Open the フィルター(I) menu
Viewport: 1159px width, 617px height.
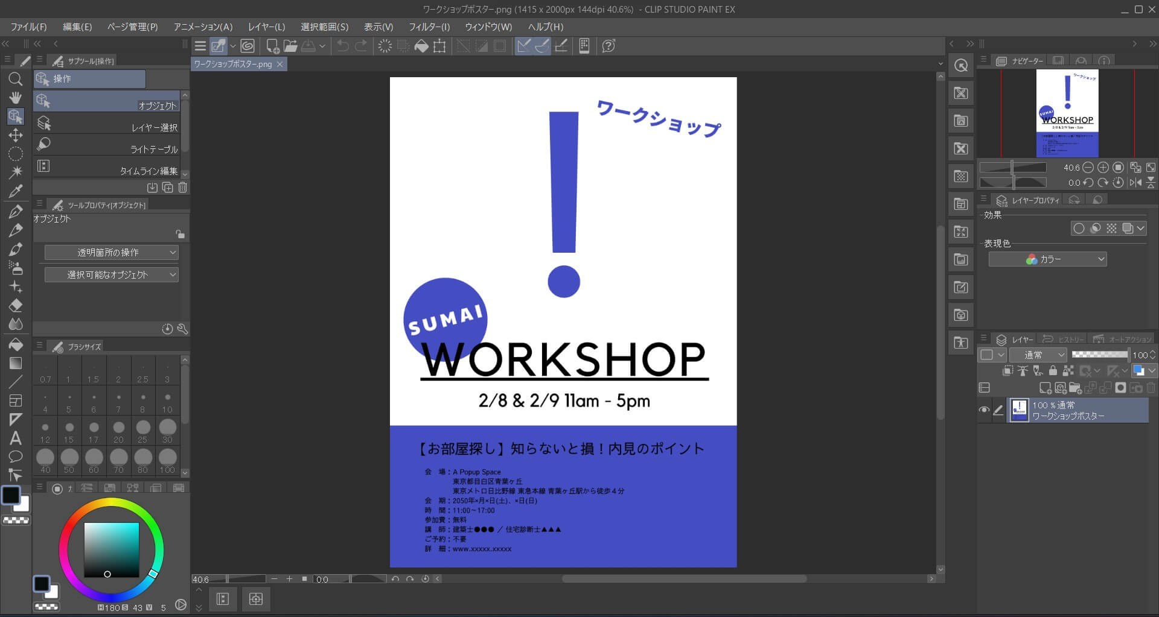[x=429, y=27]
